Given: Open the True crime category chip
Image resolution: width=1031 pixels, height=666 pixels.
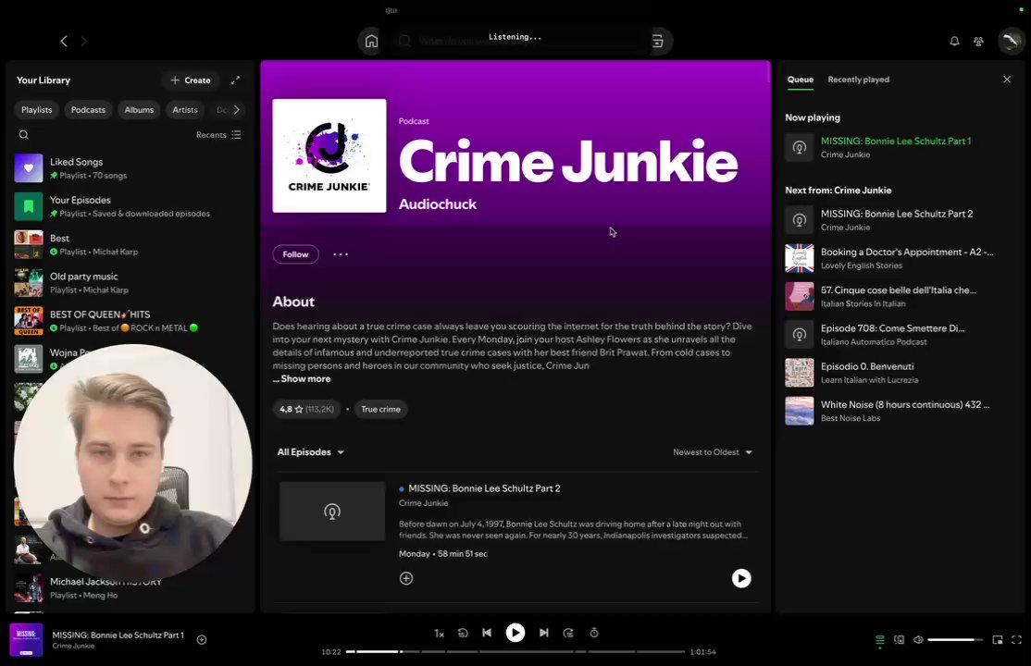Looking at the screenshot, I should click(380, 409).
